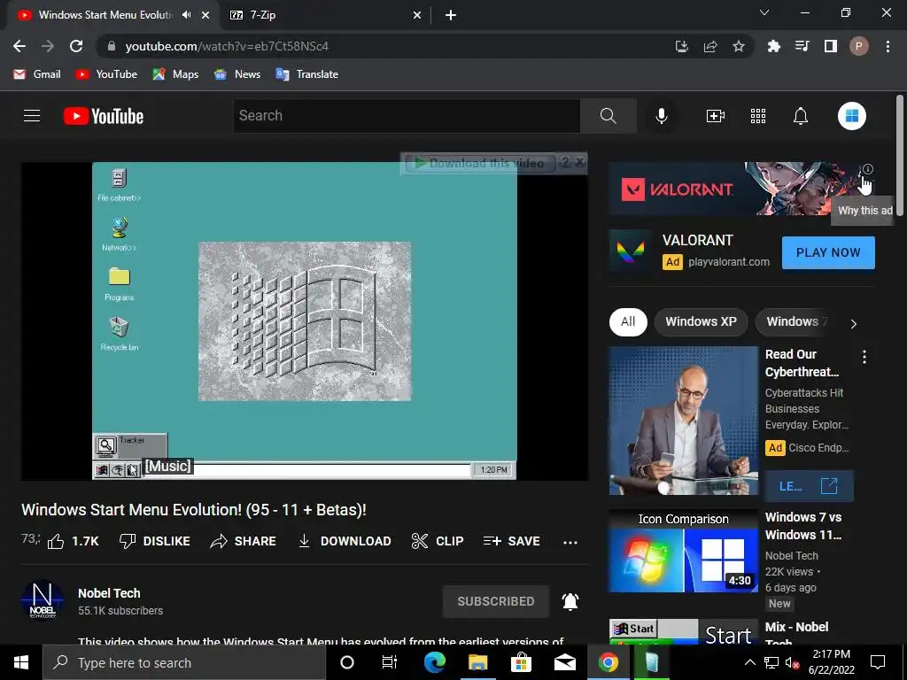Create a clip with CLIP button
907x680 pixels.
(x=438, y=541)
